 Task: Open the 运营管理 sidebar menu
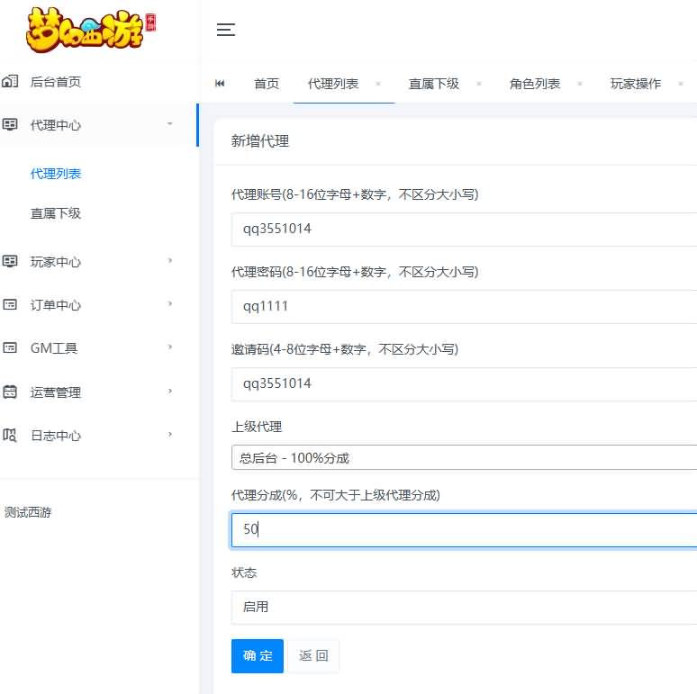[x=98, y=392]
